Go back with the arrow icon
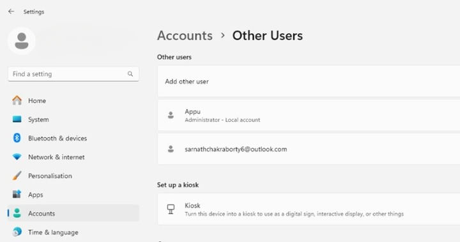The width and height of the screenshot is (460, 242). click(x=11, y=11)
